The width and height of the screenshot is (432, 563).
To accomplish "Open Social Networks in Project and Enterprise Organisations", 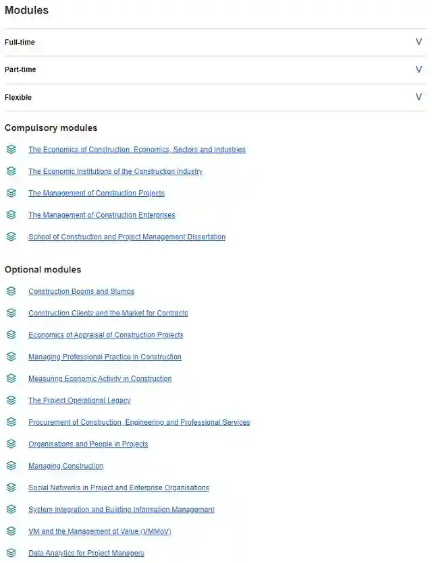I will click(119, 487).
